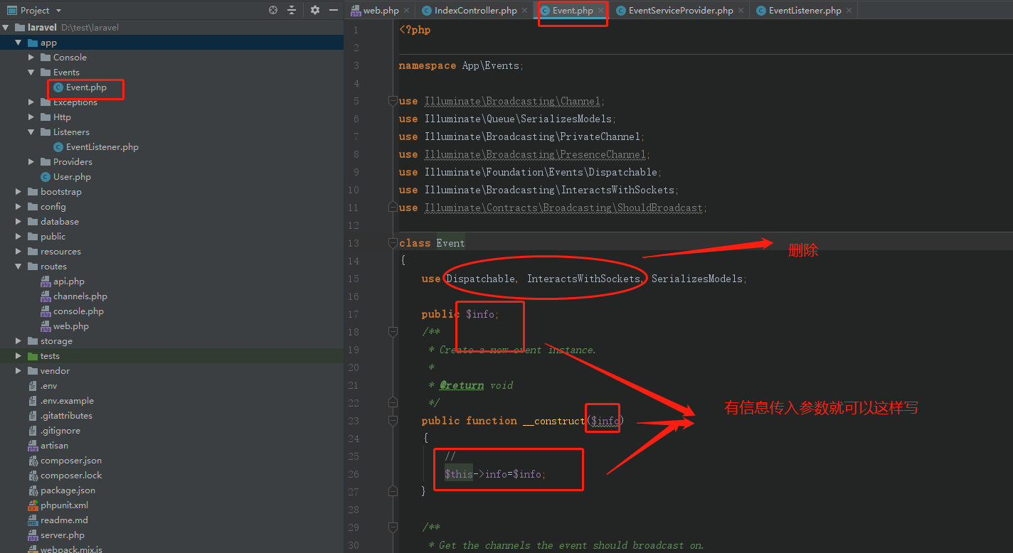
Task: Expand the vendor folder
Action: tap(18, 371)
